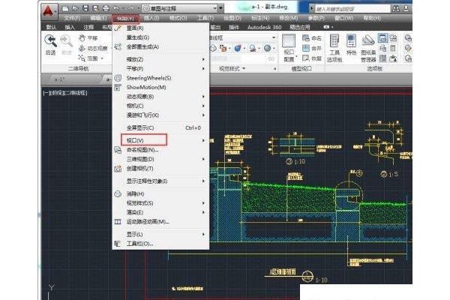The width and height of the screenshot is (450, 300).
Task: Switch to the 默认 ribbon tab
Action: pyautogui.click(x=51, y=27)
